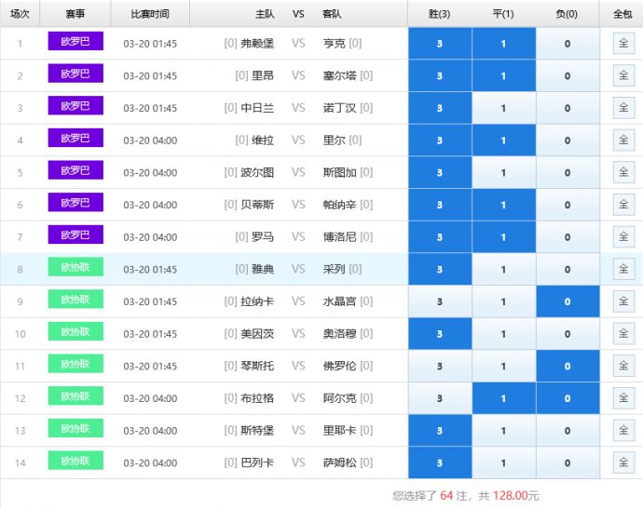
Task: Enable draw (1) for 波尔图 vs 斯图加
Action: 503,172
